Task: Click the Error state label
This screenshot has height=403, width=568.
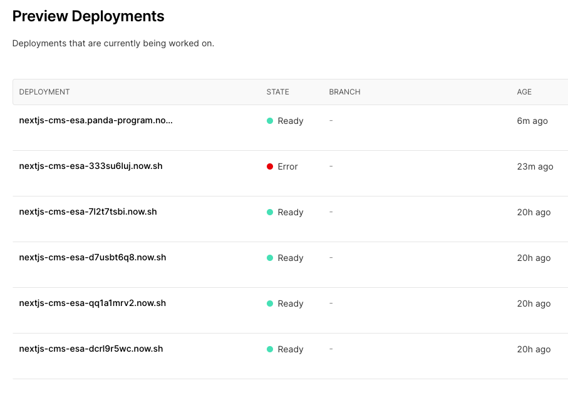Action: [287, 166]
